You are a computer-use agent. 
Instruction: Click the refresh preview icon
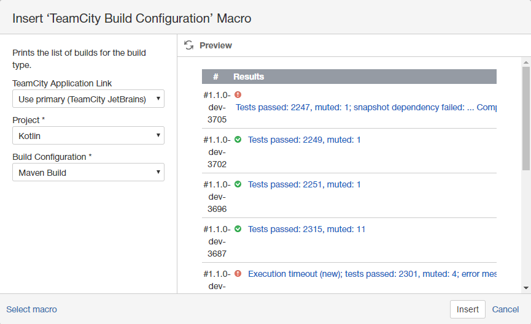pyautogui.click(x=188, y=45)
